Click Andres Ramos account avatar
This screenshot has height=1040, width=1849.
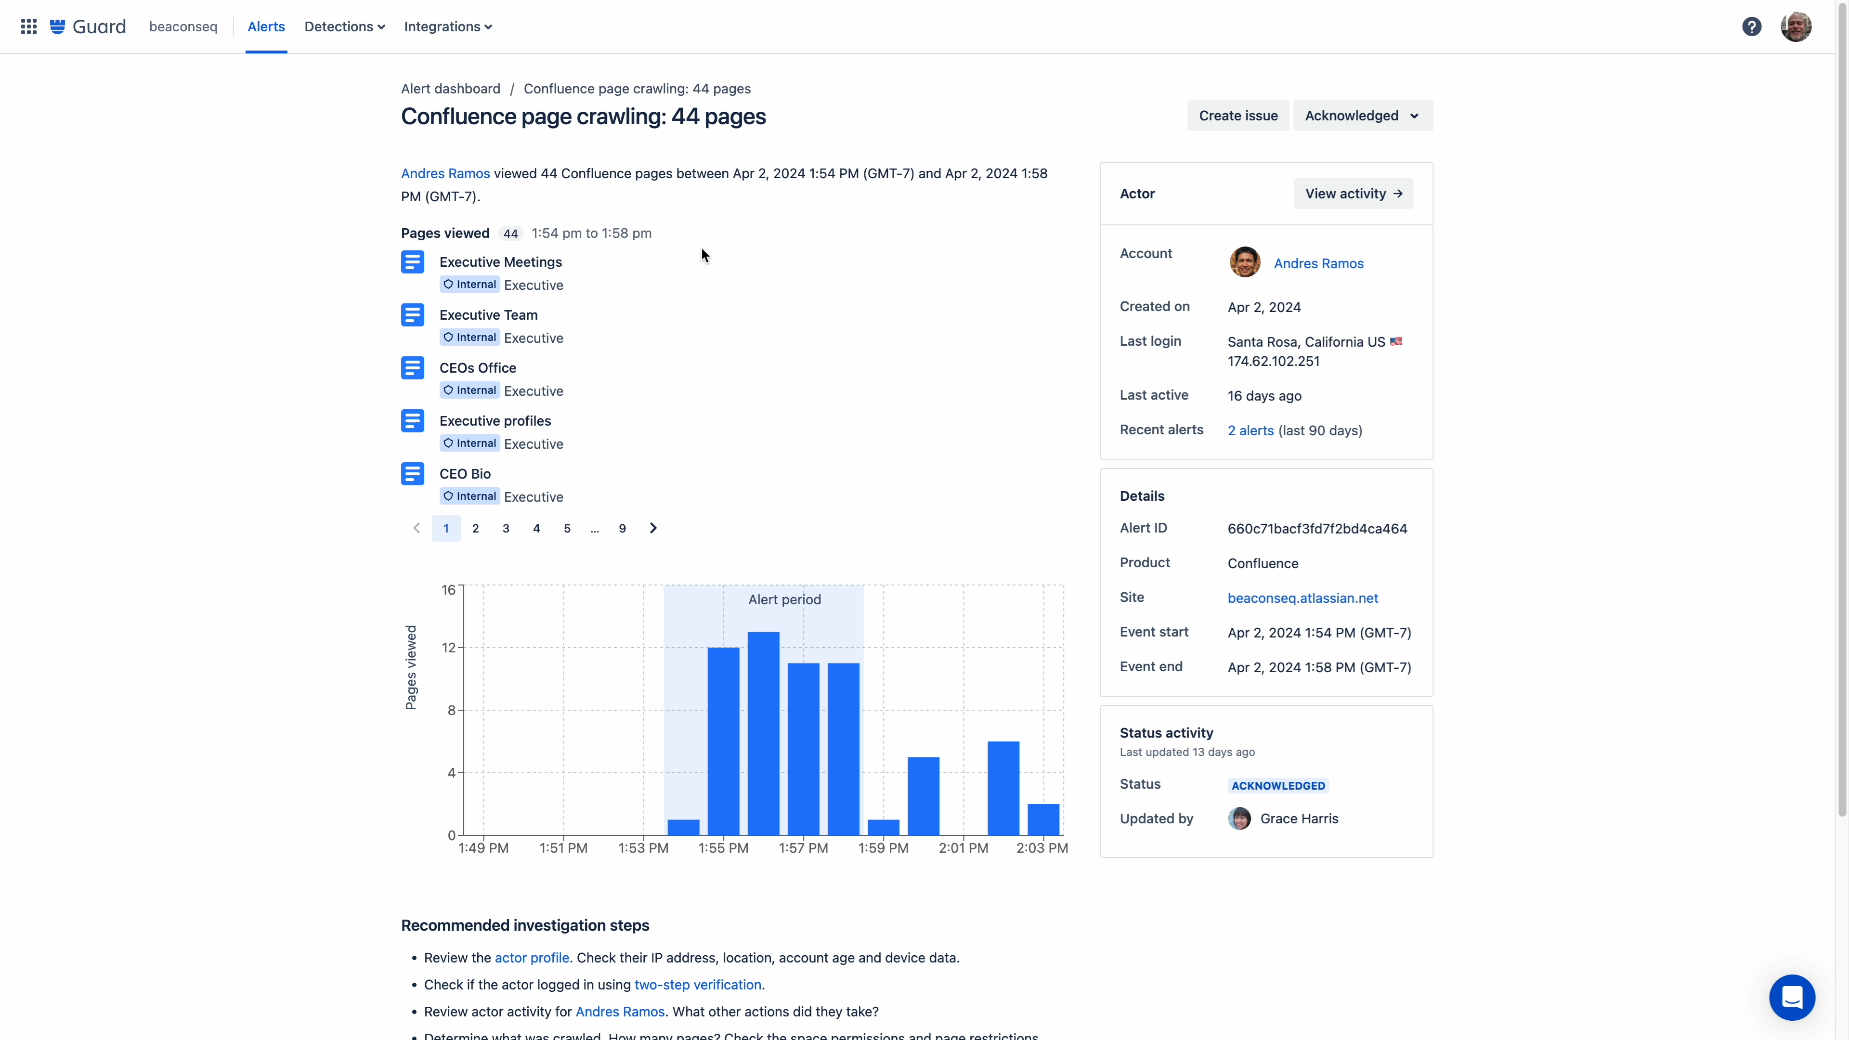[x=1245, y=263]
